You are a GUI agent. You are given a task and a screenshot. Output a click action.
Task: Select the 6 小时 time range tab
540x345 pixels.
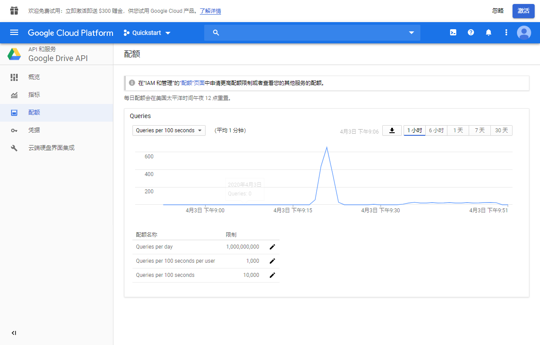(x=436, y=130)
